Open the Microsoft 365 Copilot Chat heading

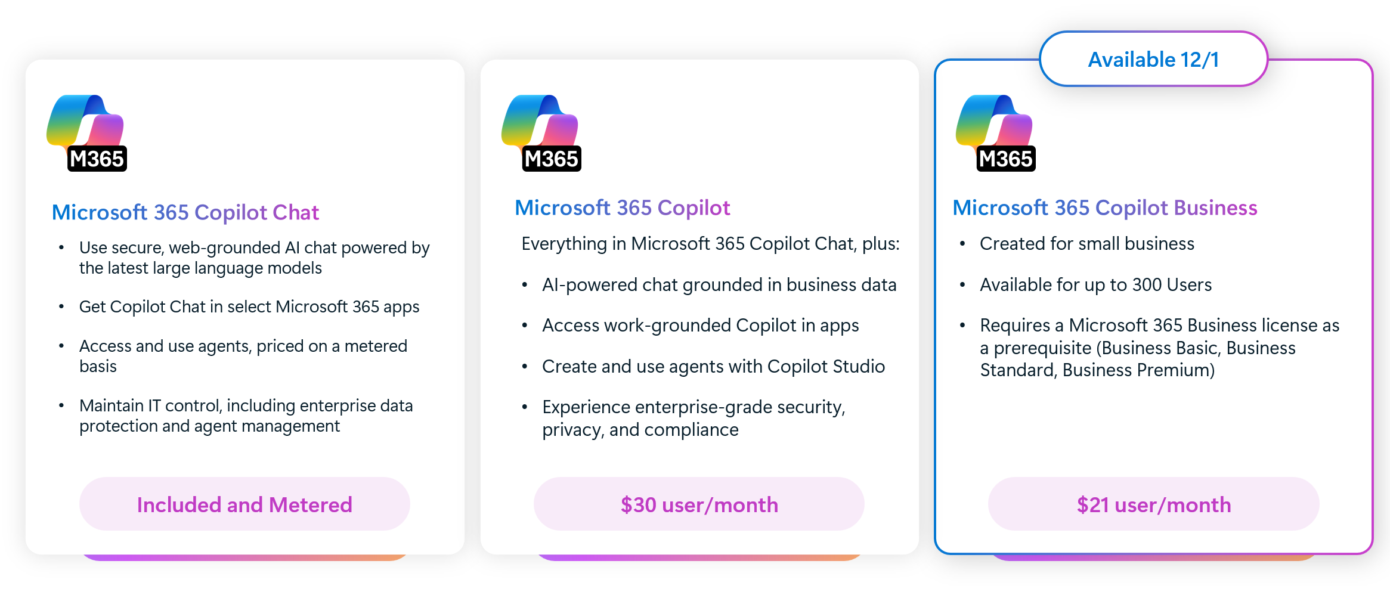(185, 212)
